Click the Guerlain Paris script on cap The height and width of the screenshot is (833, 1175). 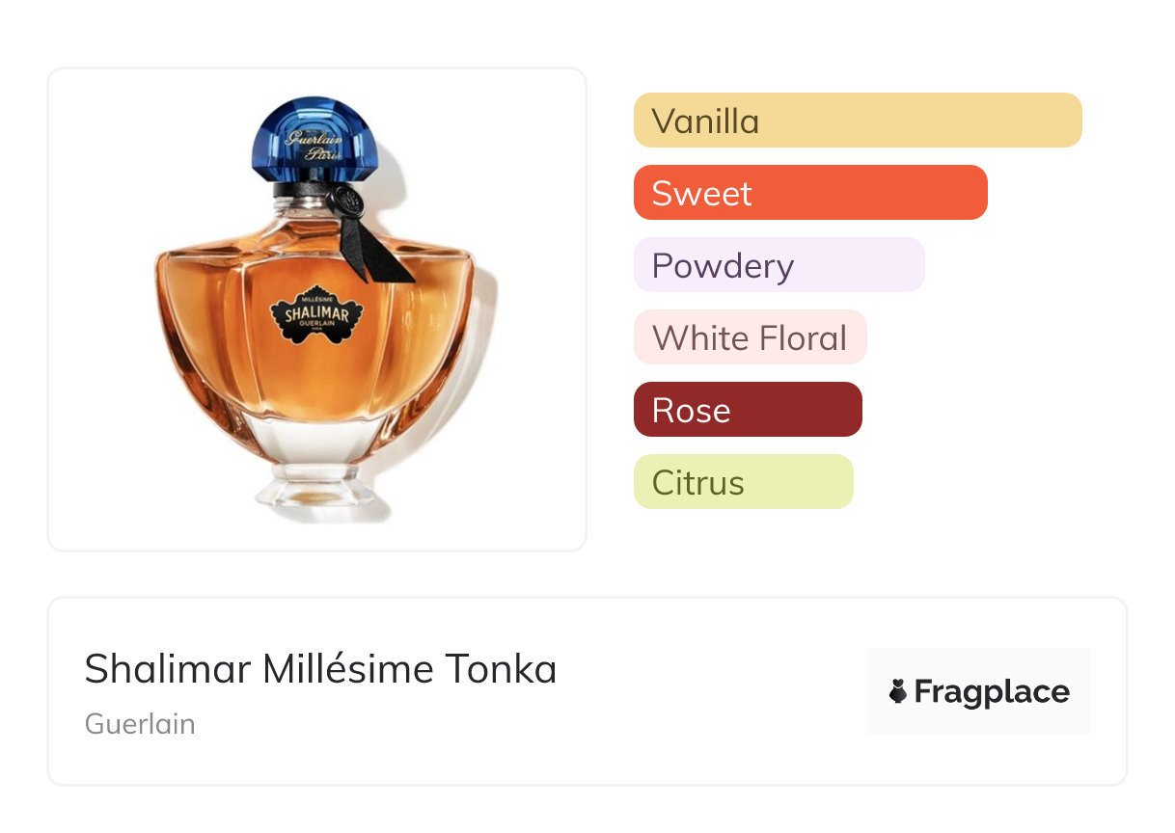click(314, 145)
